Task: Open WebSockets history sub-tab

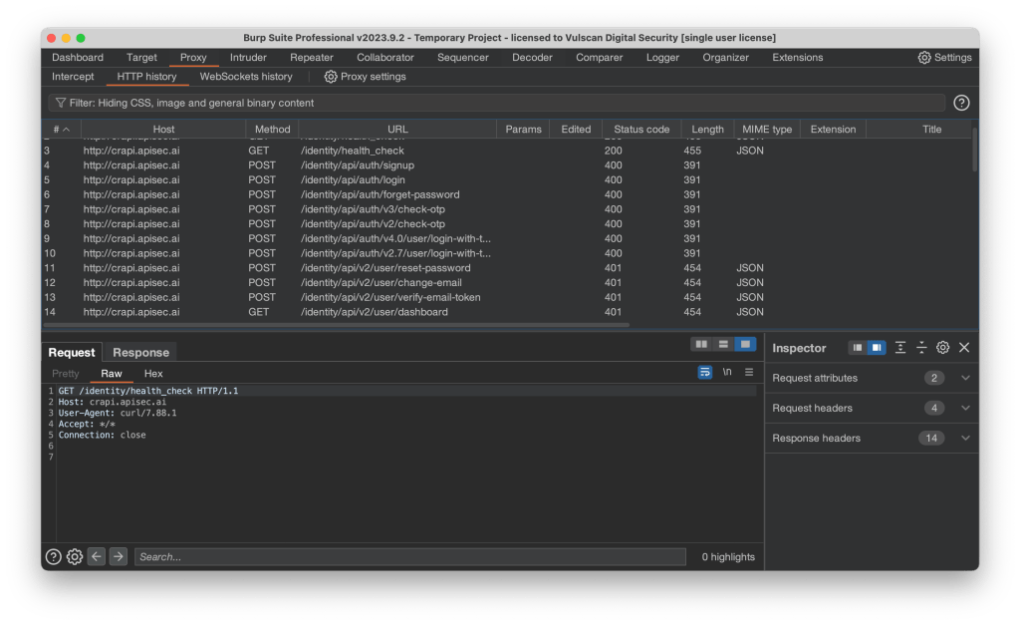Action: tap(246, 77)
